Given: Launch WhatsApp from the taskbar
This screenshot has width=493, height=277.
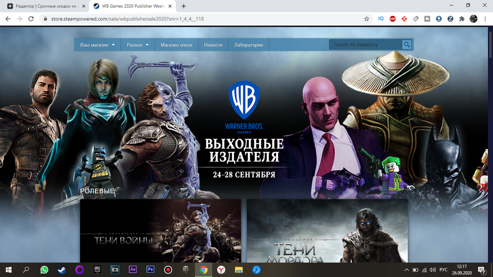Looking at the screenshot, I should point(44,270).
